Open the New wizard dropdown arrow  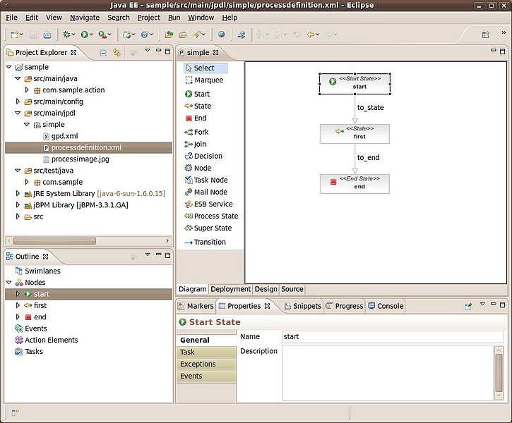[x=22, y=35]
